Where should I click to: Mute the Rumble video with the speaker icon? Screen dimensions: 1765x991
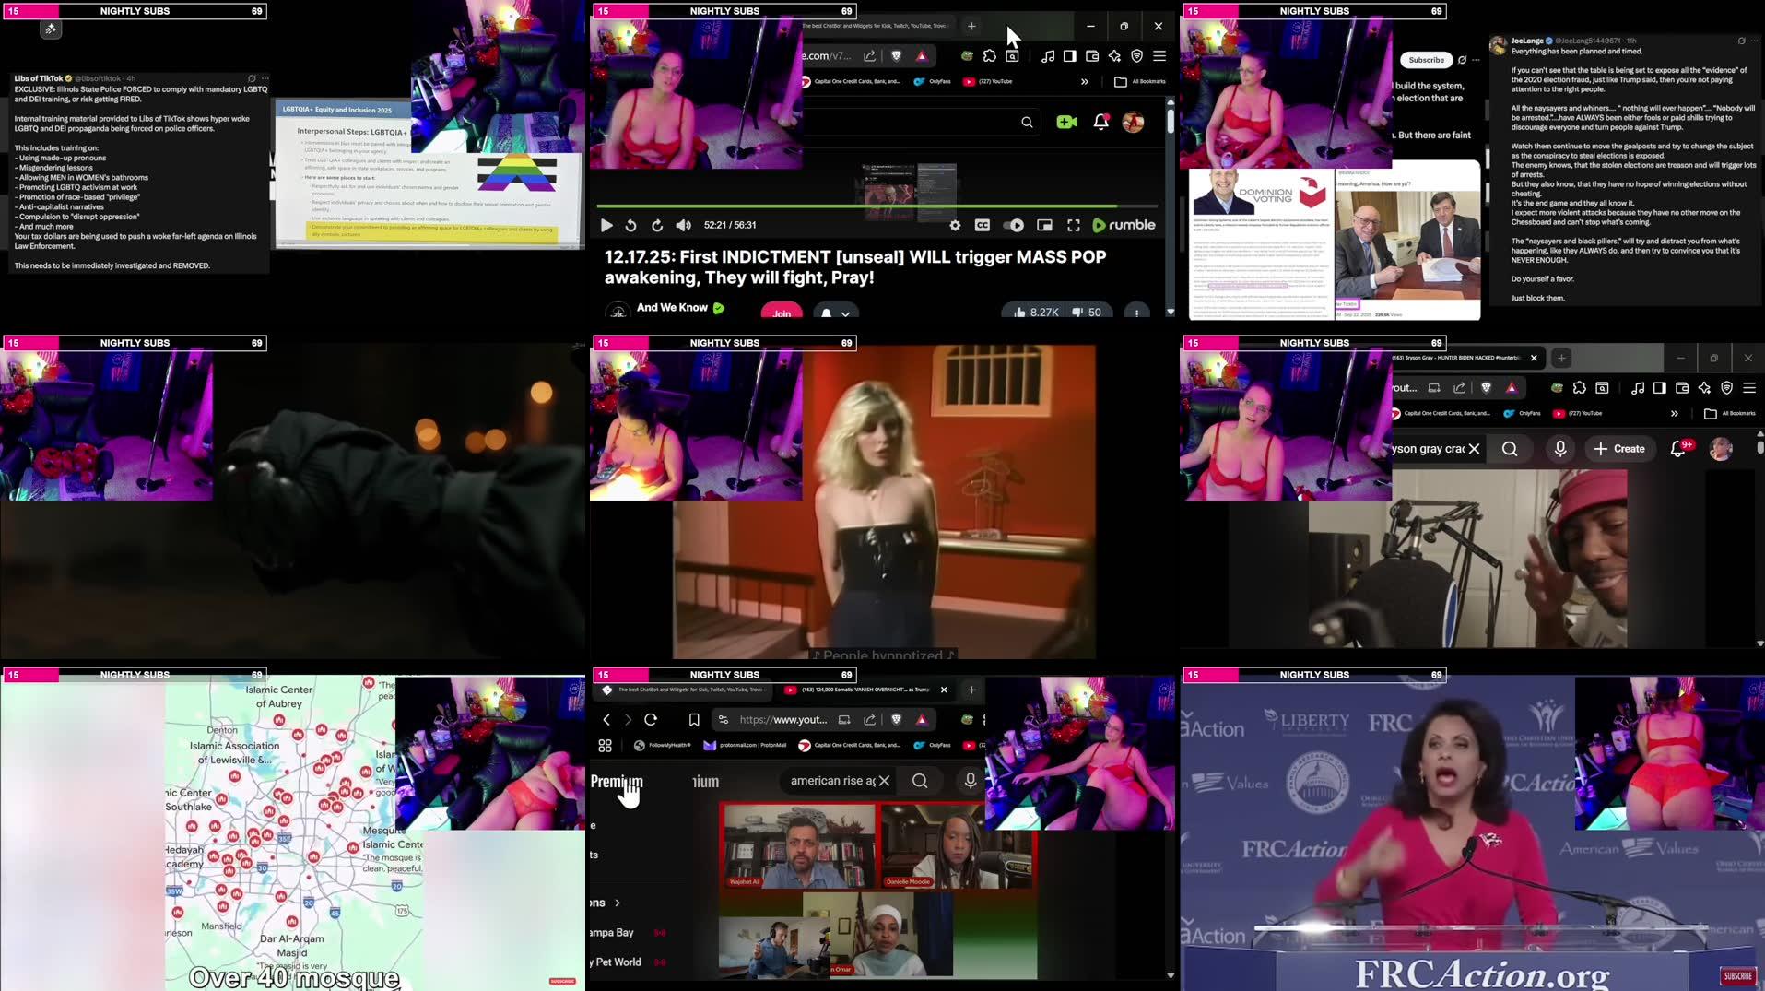tap(683, 225)
